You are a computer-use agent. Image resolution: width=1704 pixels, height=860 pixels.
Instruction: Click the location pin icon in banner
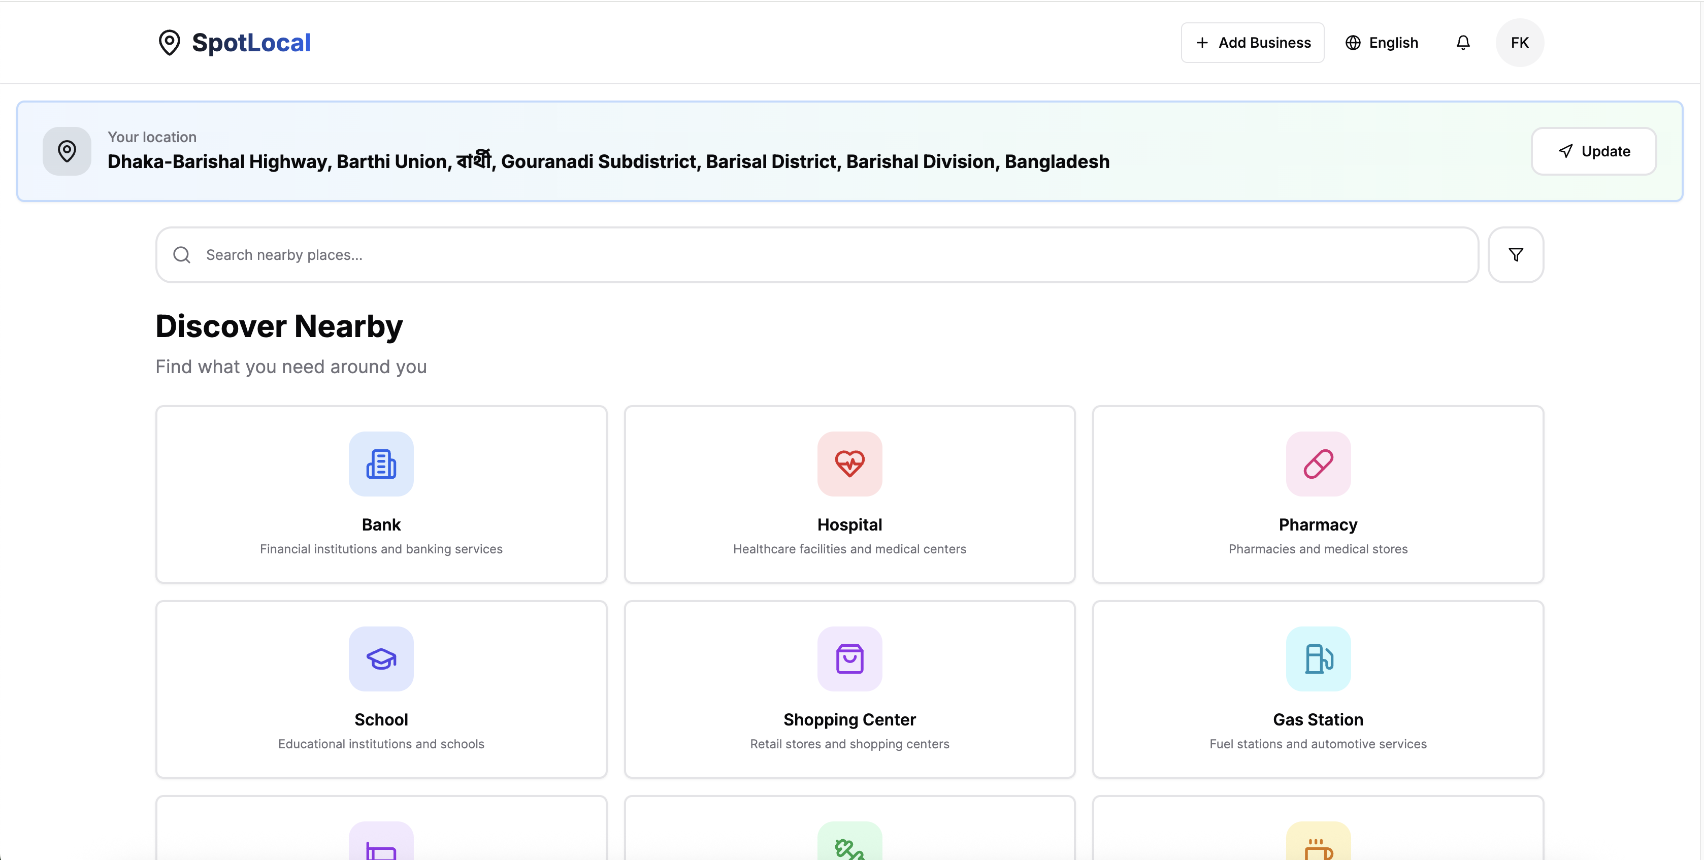tap(67, 151)
